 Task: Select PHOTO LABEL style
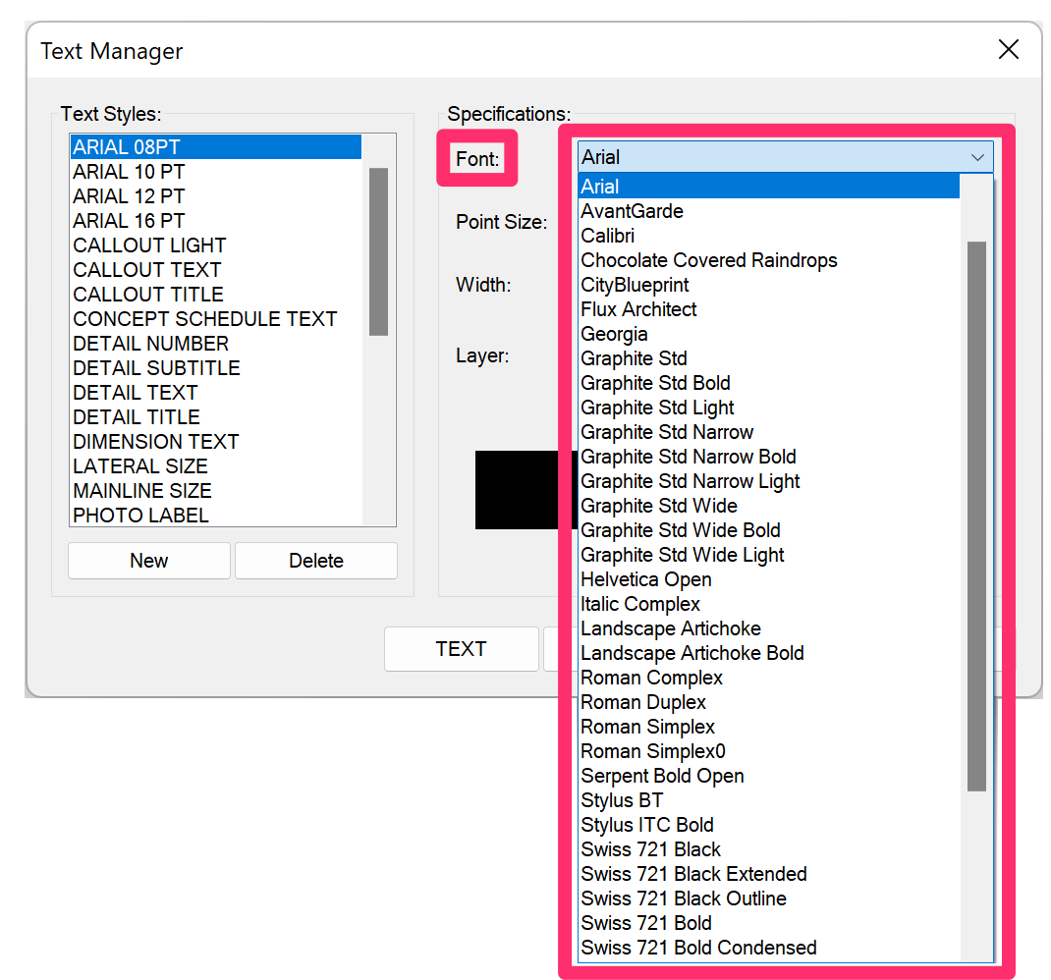pos(216,515)
